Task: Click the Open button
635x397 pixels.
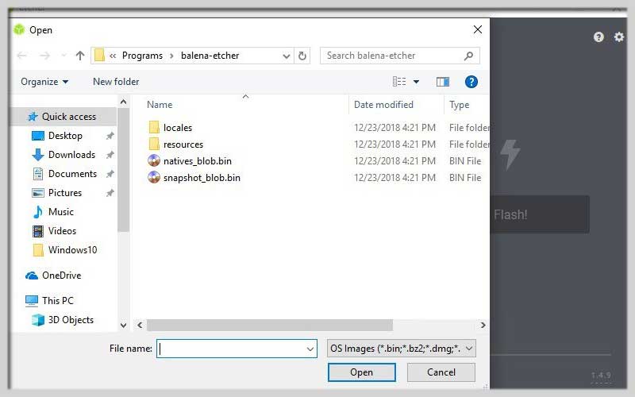Action: point(362,372)
